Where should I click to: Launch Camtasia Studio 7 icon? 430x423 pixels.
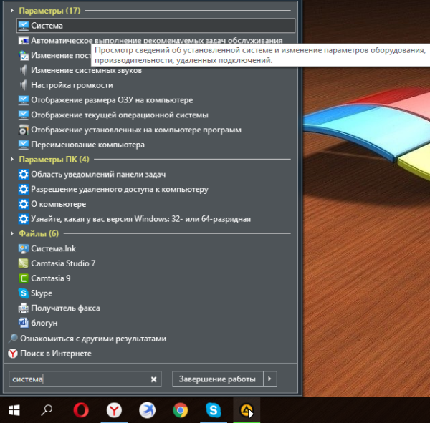(x=24, y=263)
